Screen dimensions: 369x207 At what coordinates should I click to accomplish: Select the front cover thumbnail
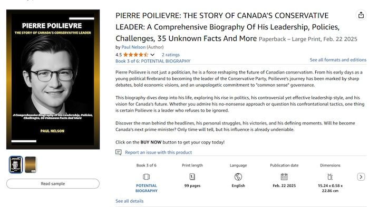click(x=16, y=164)
